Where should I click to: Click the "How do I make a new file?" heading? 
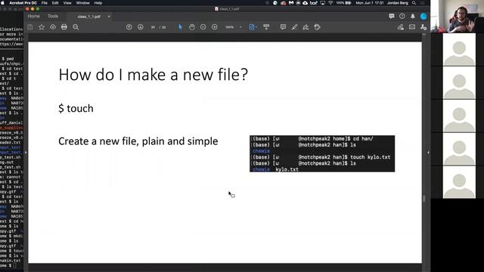(x=153, y=75)
